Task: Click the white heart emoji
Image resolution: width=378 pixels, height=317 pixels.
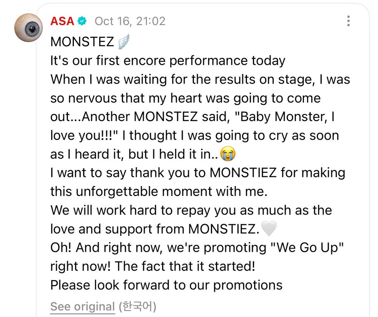Action: click(269, 229)
